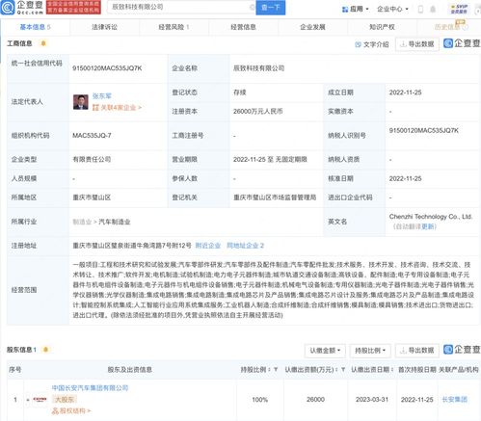
Task: Open the 文字介绍 view
Action: click(372, 44)
